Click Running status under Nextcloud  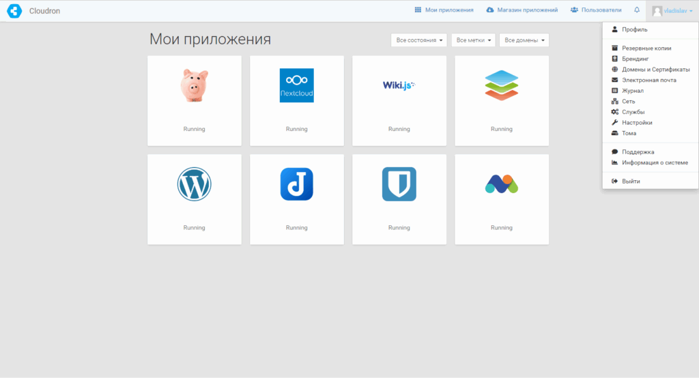[x=296, y=129]
